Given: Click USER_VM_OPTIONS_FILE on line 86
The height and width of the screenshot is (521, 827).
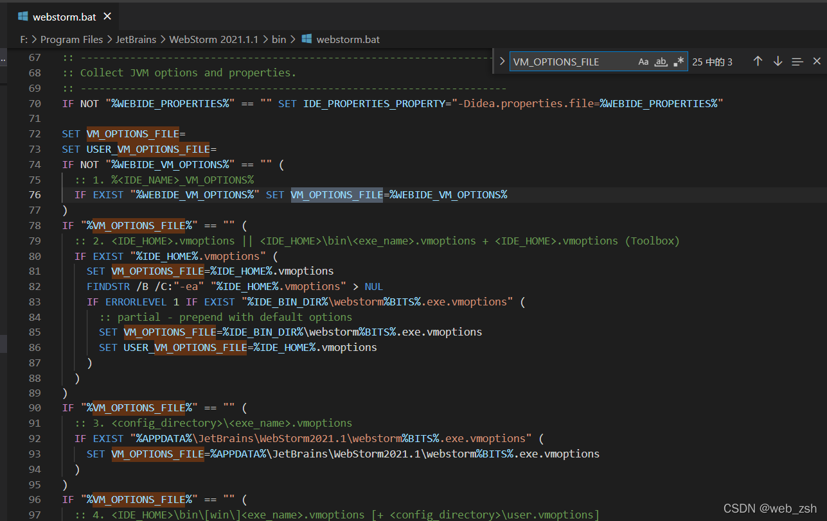Looking at the screenshot, I should tap(186, 347).
